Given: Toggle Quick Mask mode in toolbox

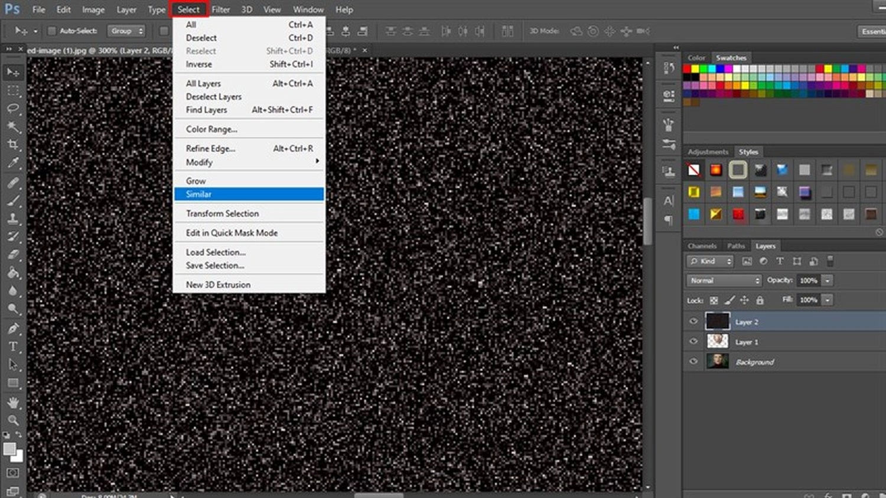Looking at the screenshot, I should tap(13, 473).
